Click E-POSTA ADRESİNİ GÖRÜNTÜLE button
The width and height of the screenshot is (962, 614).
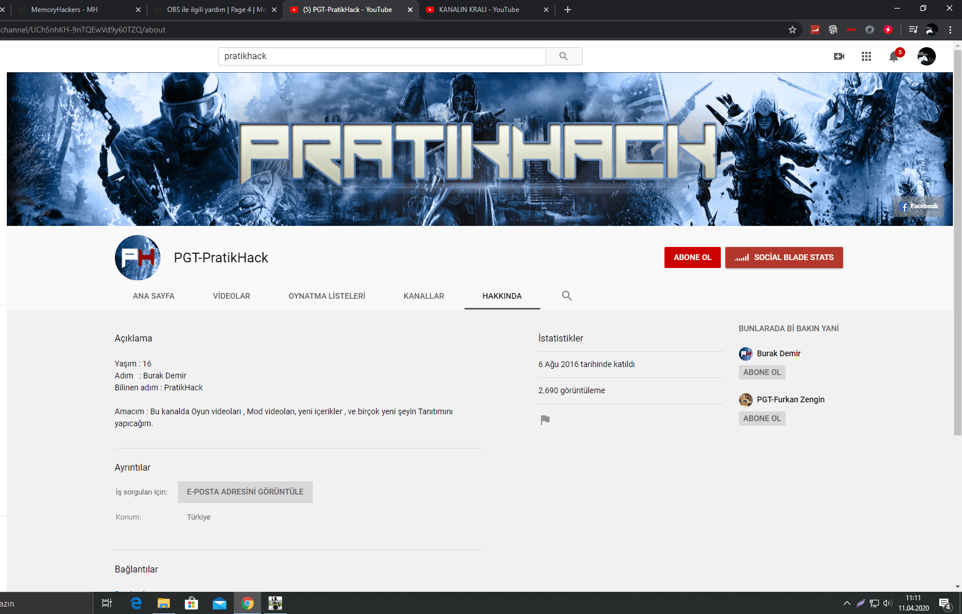point(245,492)
